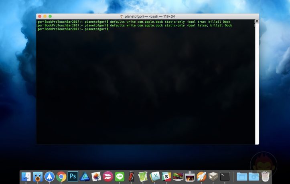Screen dimensions: 290x184
Task: Open the colorful monitor app in Dock
Action: [x=178, y=177]
